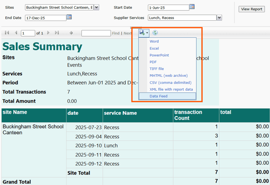The height and width of the screenshot is (185, 270).
Task: Click the find text search box
Action: tap(96, 33)
